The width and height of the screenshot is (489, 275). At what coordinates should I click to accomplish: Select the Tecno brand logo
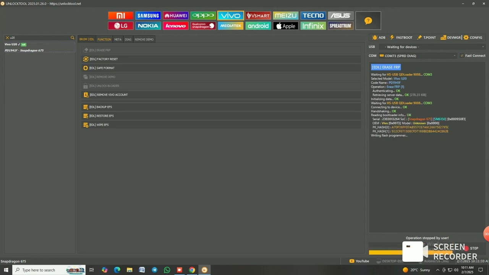coord(313,16)
